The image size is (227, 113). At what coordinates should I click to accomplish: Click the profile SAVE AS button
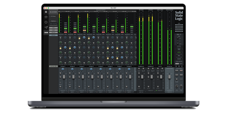(x=53, y=32)
